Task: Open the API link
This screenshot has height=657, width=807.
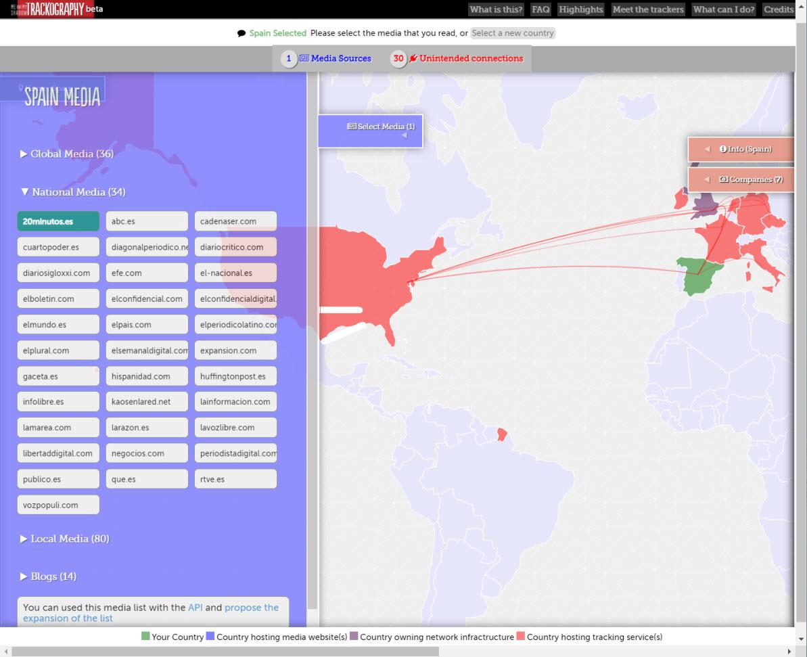Action: 195,608
